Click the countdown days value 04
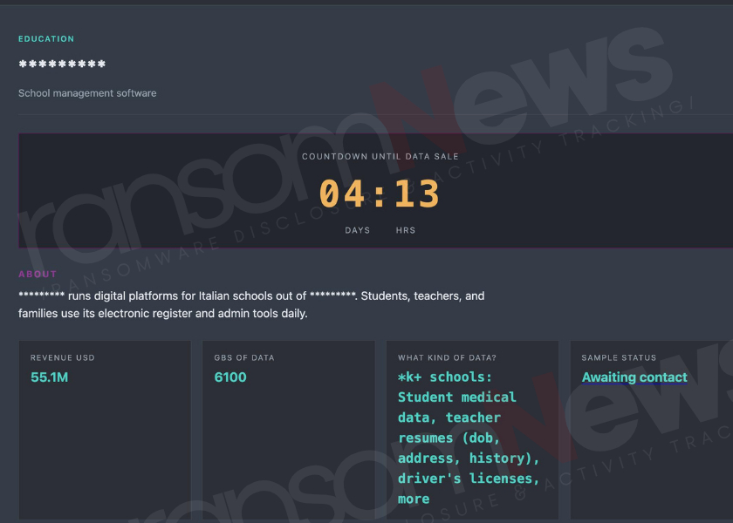733x523 pixels. point(342,194)
